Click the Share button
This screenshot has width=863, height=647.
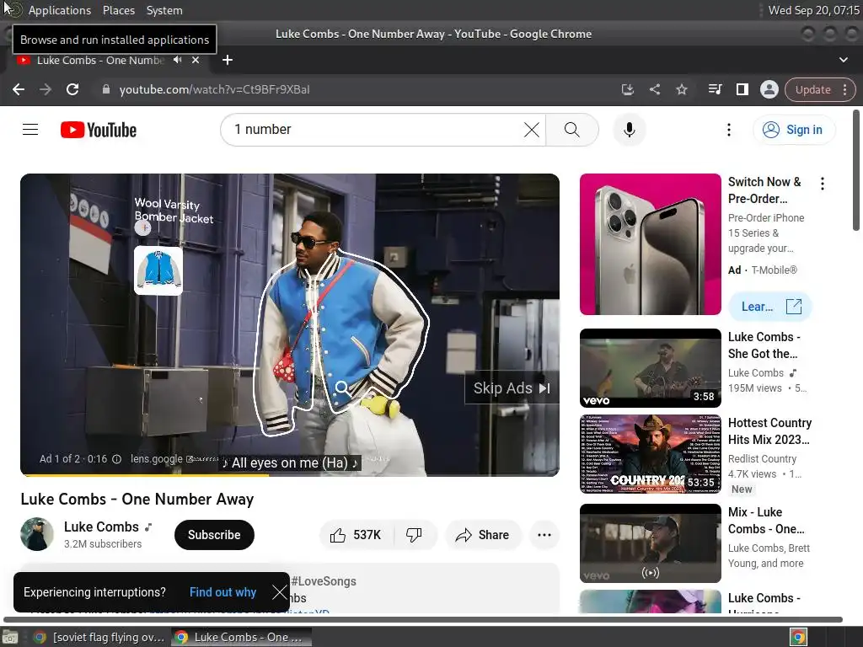click(483, 535)
